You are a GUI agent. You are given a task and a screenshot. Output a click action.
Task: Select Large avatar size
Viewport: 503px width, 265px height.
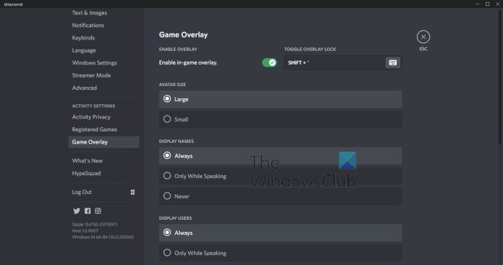tap(280, 99)
